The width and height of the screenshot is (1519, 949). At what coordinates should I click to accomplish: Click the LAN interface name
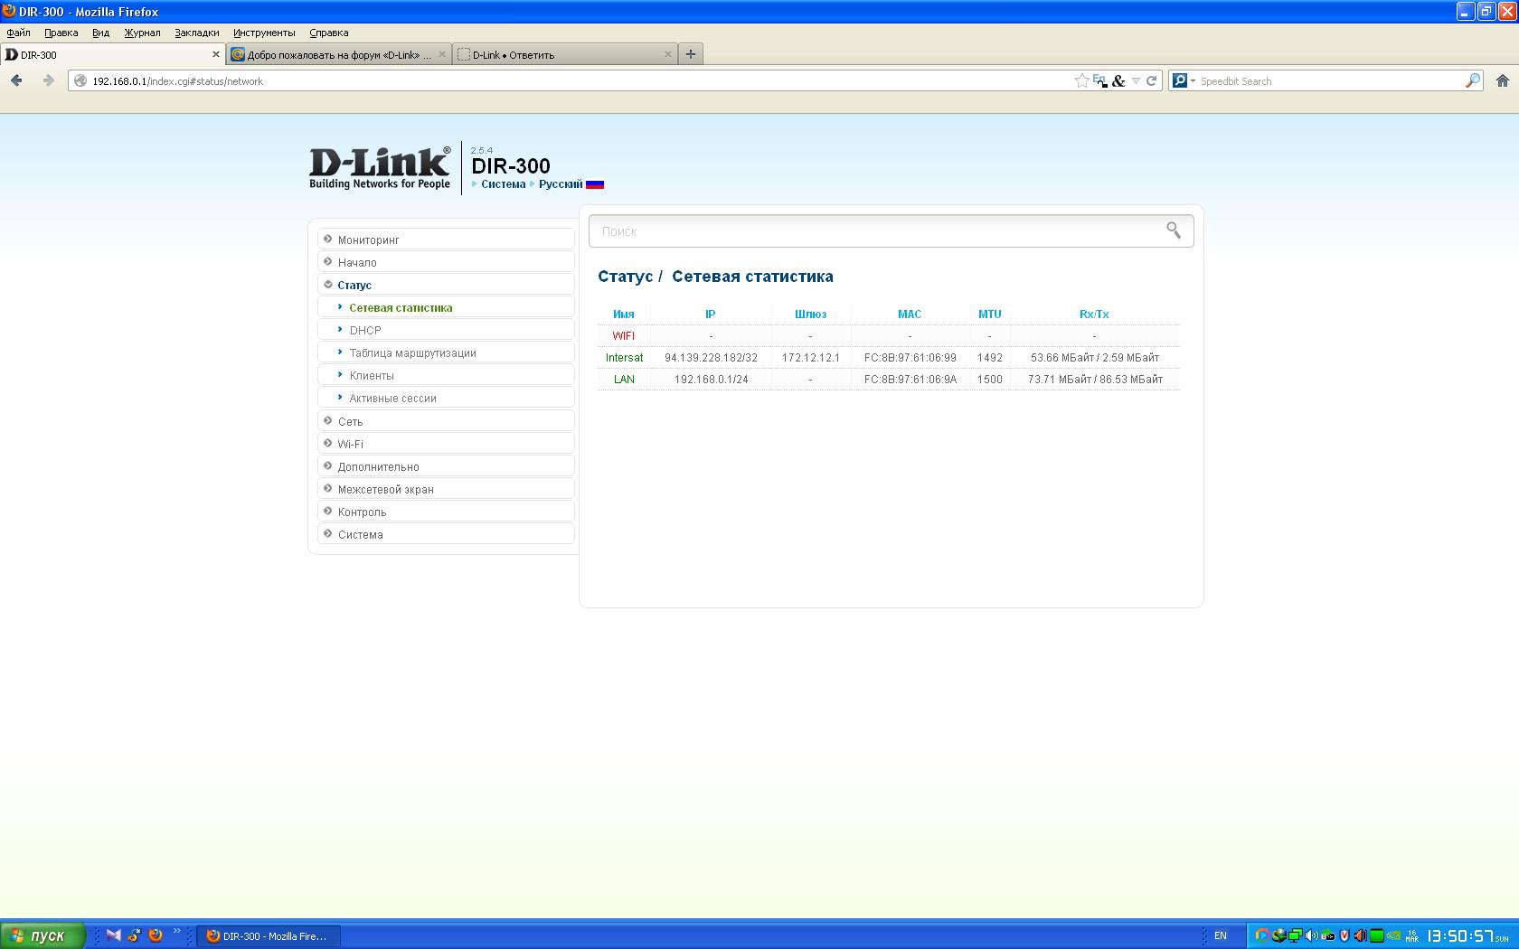(624, 379)
